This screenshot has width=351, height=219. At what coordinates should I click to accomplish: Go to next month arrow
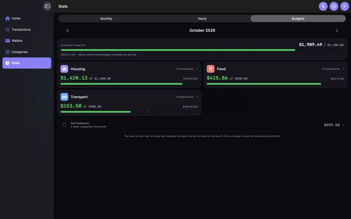point(337,30)
